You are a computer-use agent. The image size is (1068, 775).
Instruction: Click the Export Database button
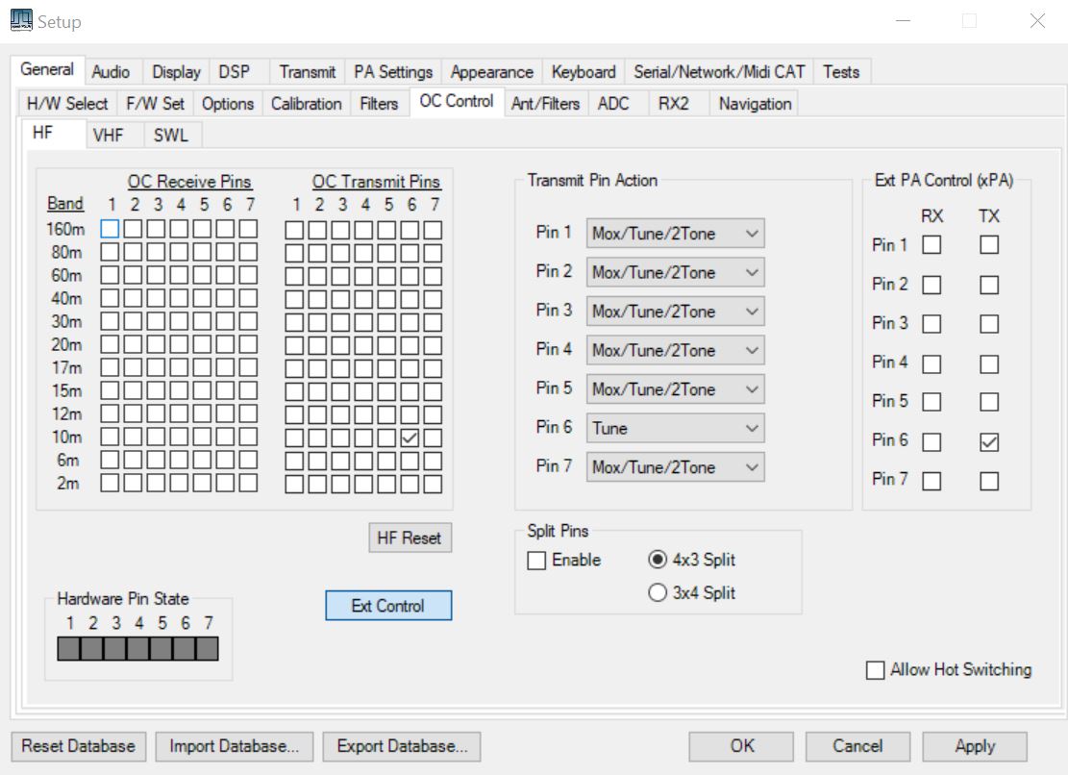coord(402,746)
